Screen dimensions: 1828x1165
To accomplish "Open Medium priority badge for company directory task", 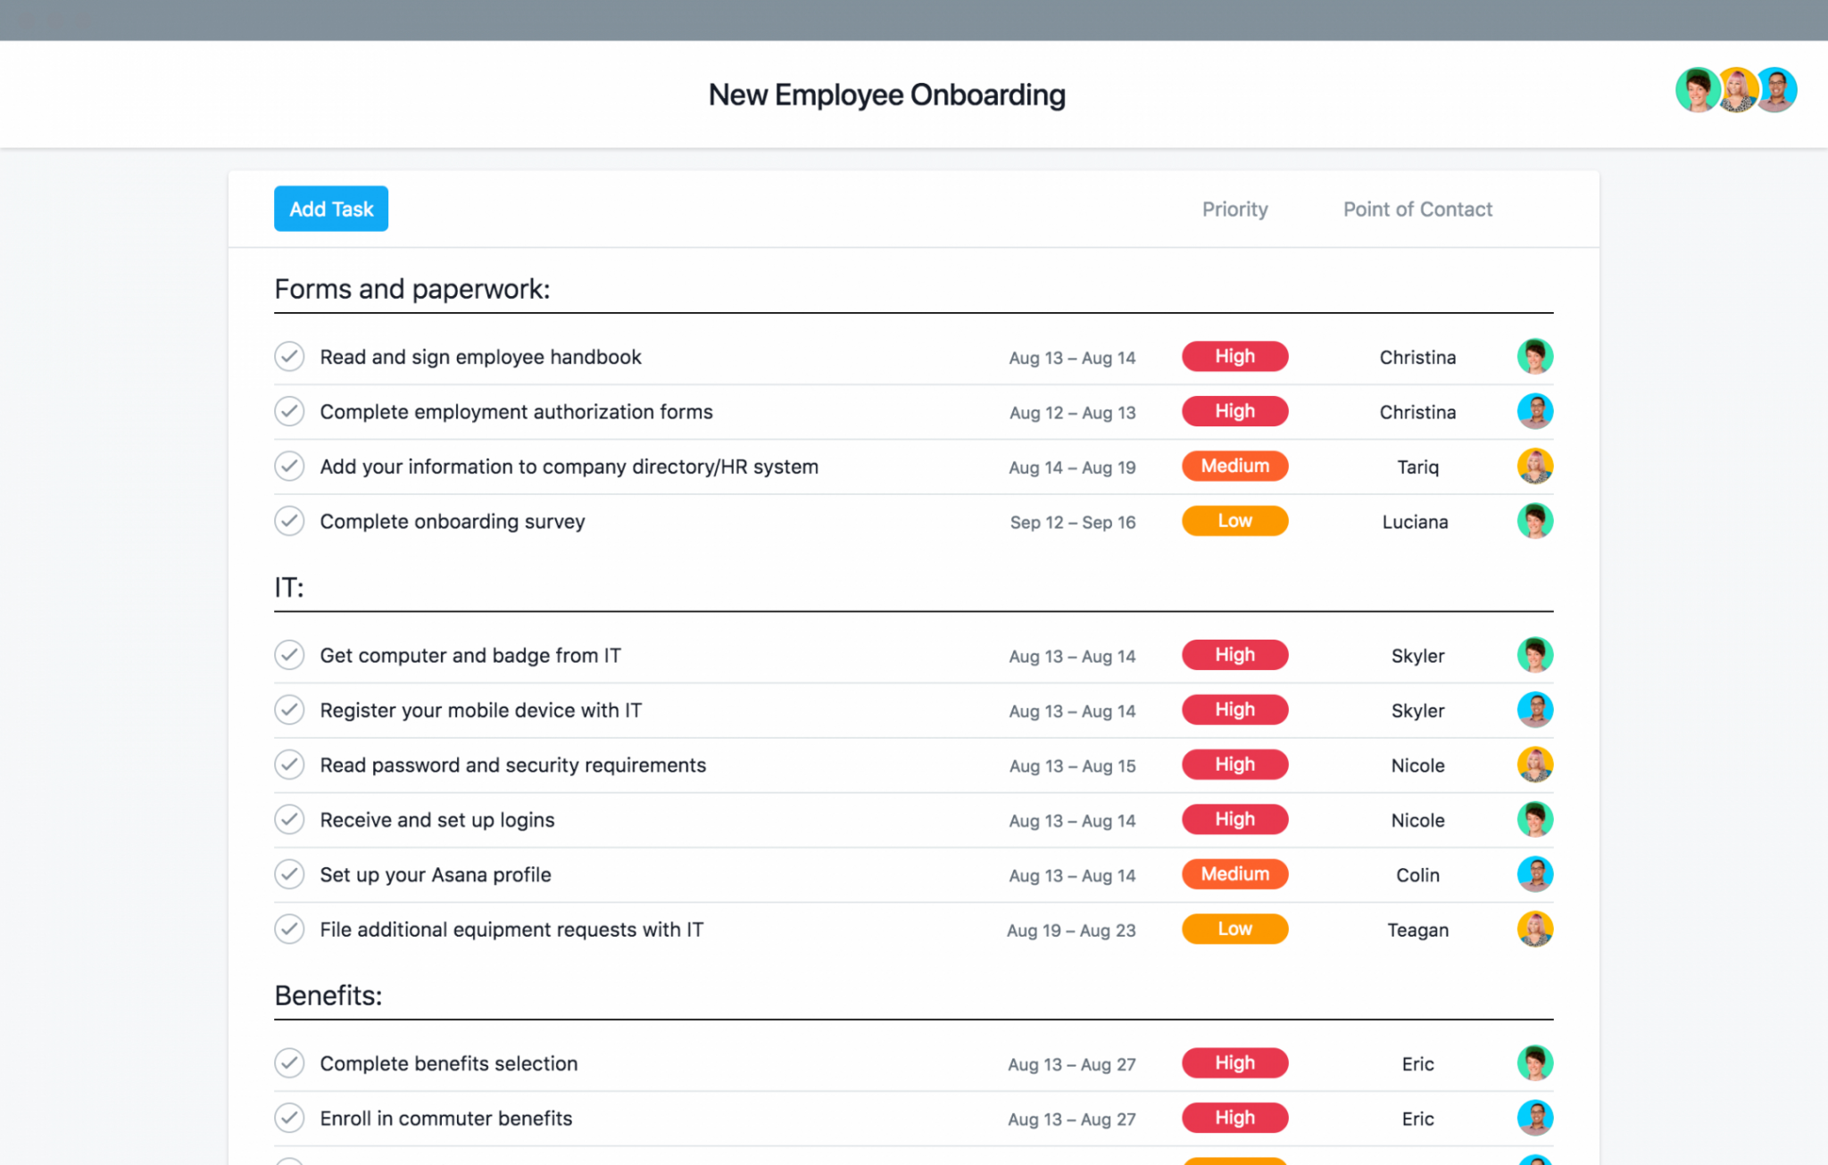I will click(1234, 466).
